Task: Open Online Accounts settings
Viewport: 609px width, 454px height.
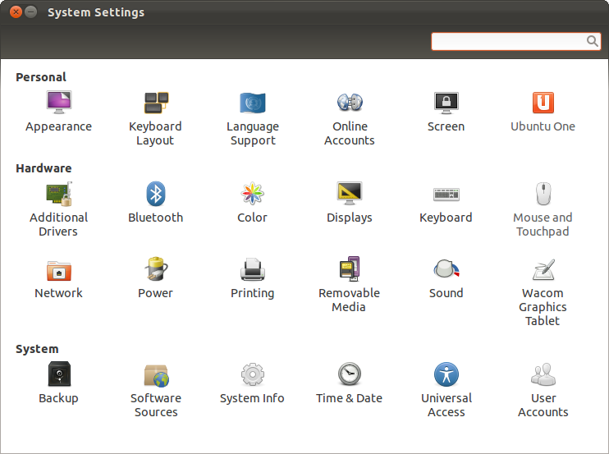Action: (x=350, y=103)
